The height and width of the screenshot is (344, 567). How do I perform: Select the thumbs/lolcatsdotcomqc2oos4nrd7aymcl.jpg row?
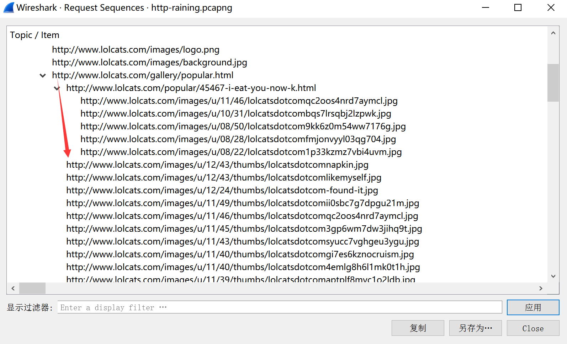point(242,216)
